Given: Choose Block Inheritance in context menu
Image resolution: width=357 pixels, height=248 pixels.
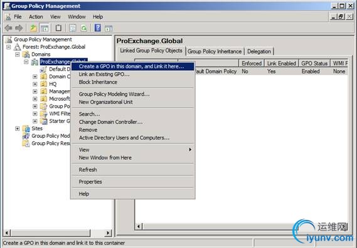Looking at the screenshot, I should click(x=133, y=82).
